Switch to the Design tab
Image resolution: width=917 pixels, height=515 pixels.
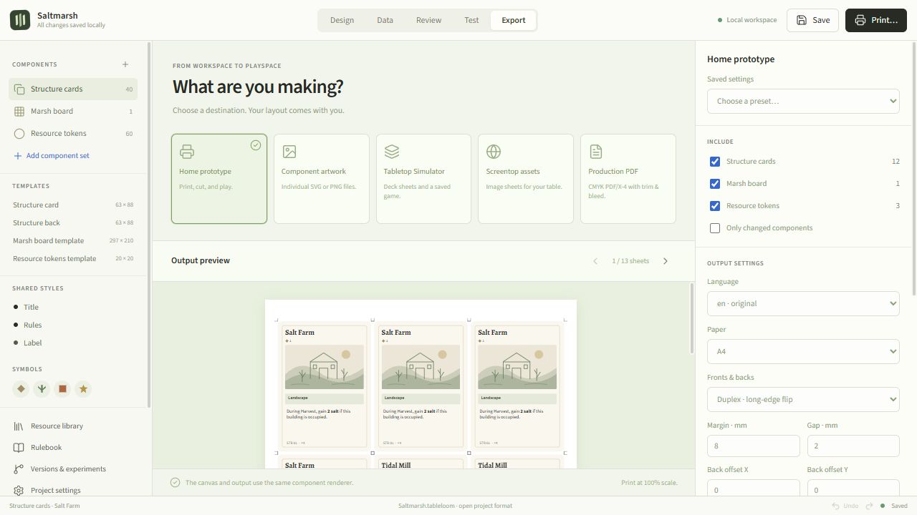342,20
